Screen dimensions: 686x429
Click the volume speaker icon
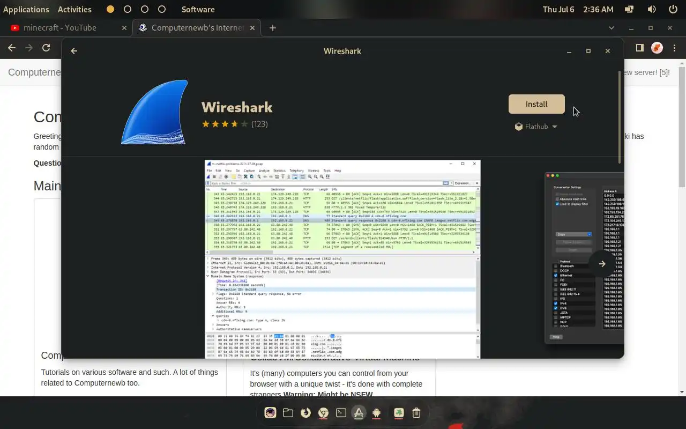(652, 9)
